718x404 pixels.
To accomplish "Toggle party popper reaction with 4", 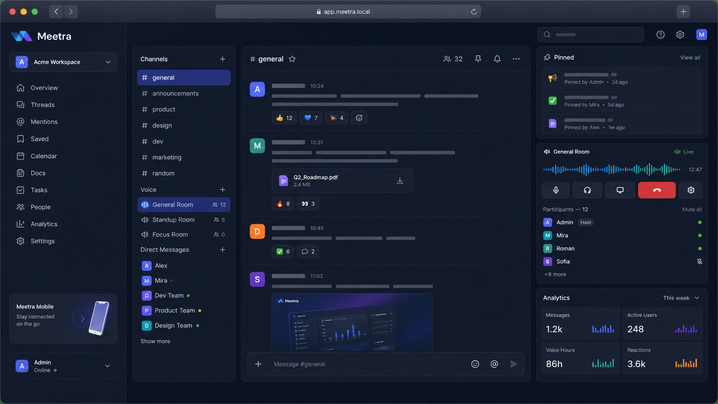I will pyautogui.click(x=337, y=118).
